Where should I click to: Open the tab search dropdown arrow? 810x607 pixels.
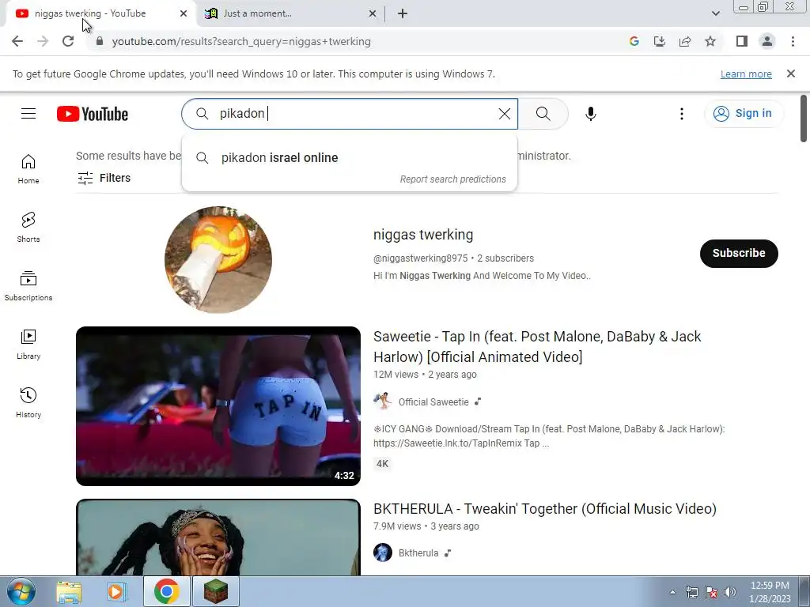pyautogui.click(x=715, y=14)
